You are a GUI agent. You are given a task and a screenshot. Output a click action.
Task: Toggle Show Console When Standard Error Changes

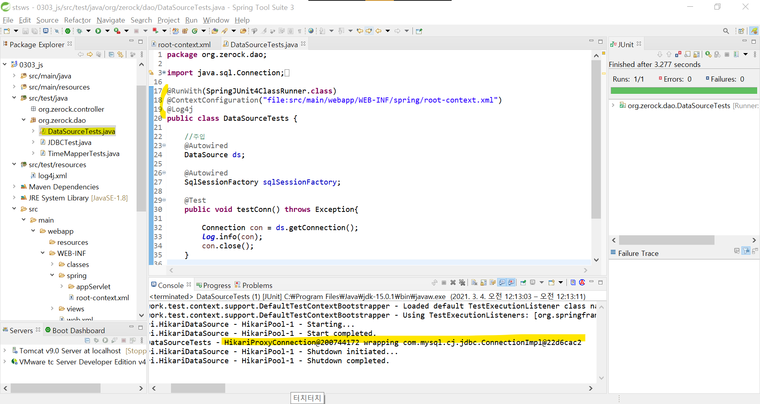tap(511, 283)
